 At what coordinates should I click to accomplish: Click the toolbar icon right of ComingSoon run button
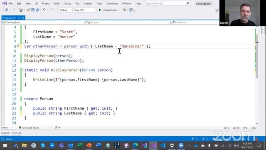point(125,10)
